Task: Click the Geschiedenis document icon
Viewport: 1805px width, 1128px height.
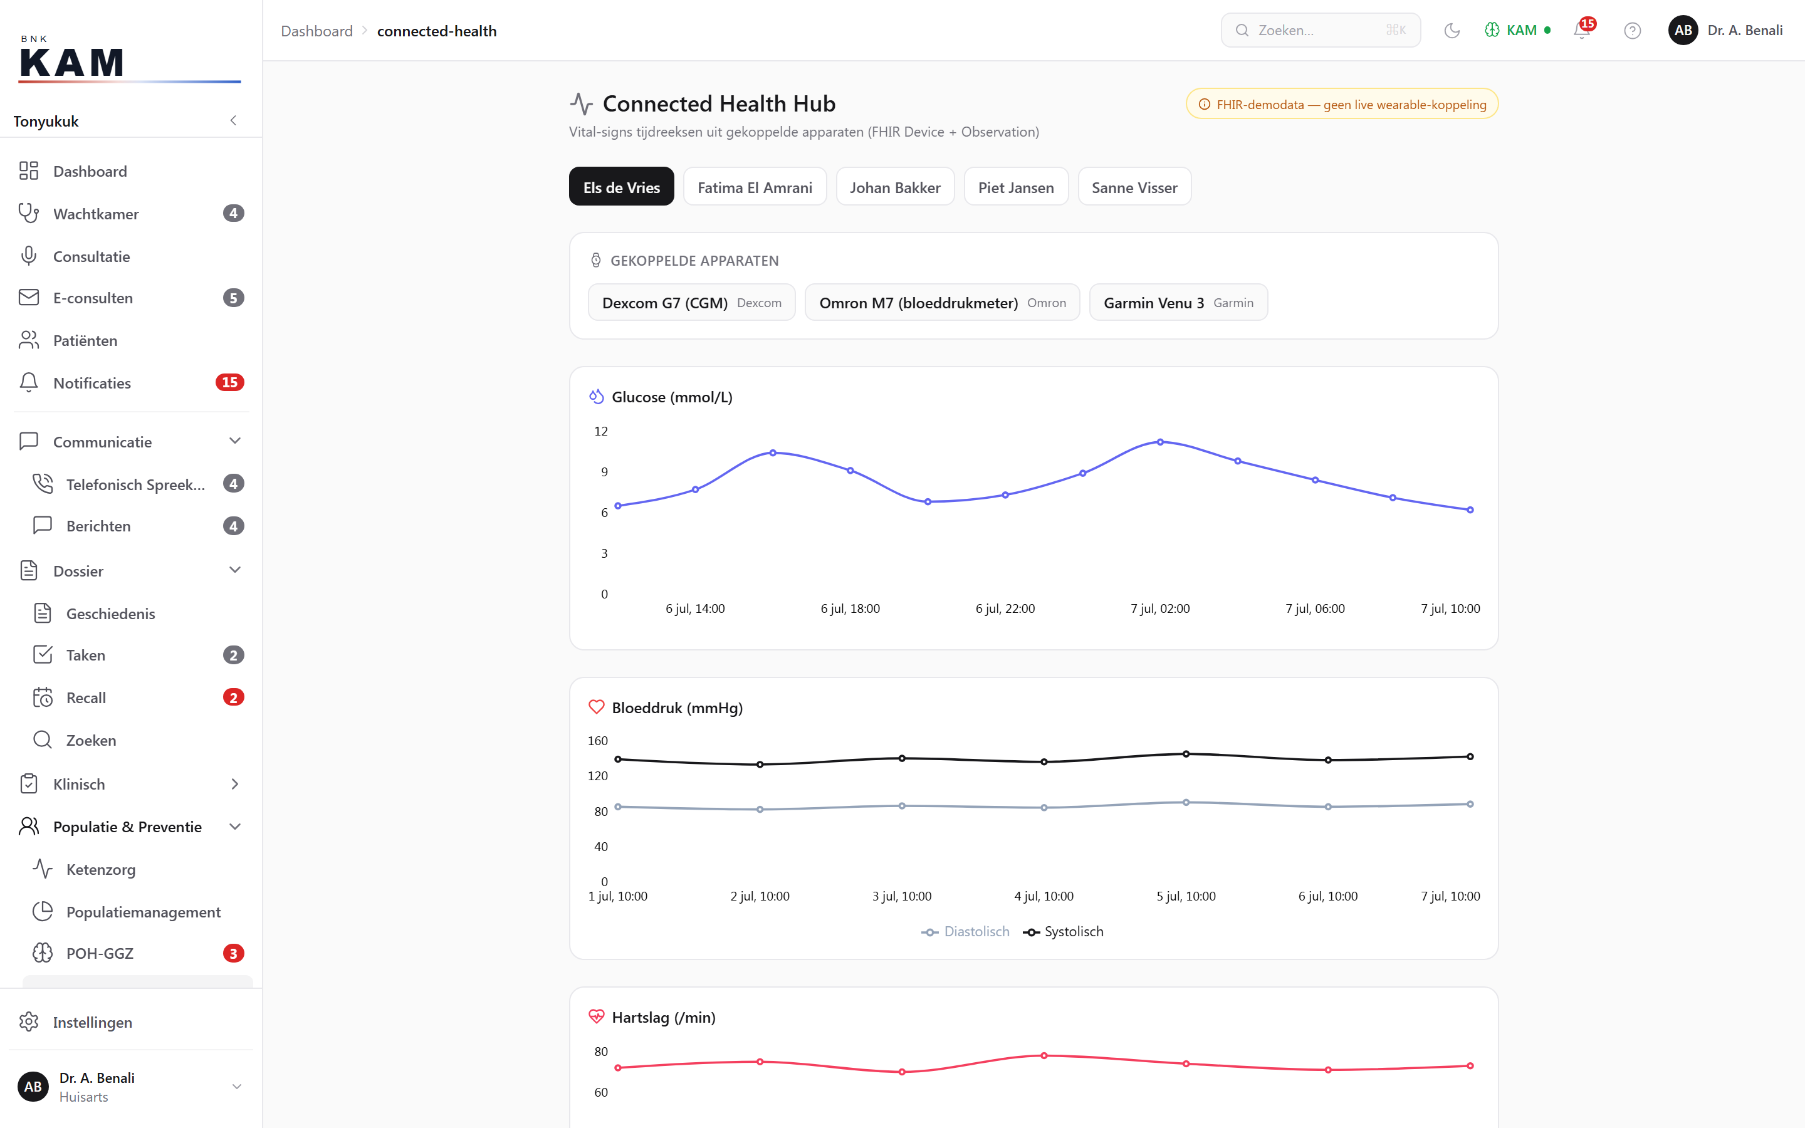Action: click(43, 614)
